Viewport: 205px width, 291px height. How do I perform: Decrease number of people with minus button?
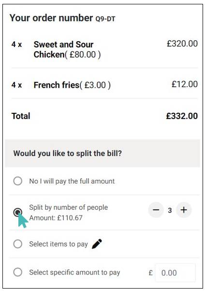(x=156, y=210)
